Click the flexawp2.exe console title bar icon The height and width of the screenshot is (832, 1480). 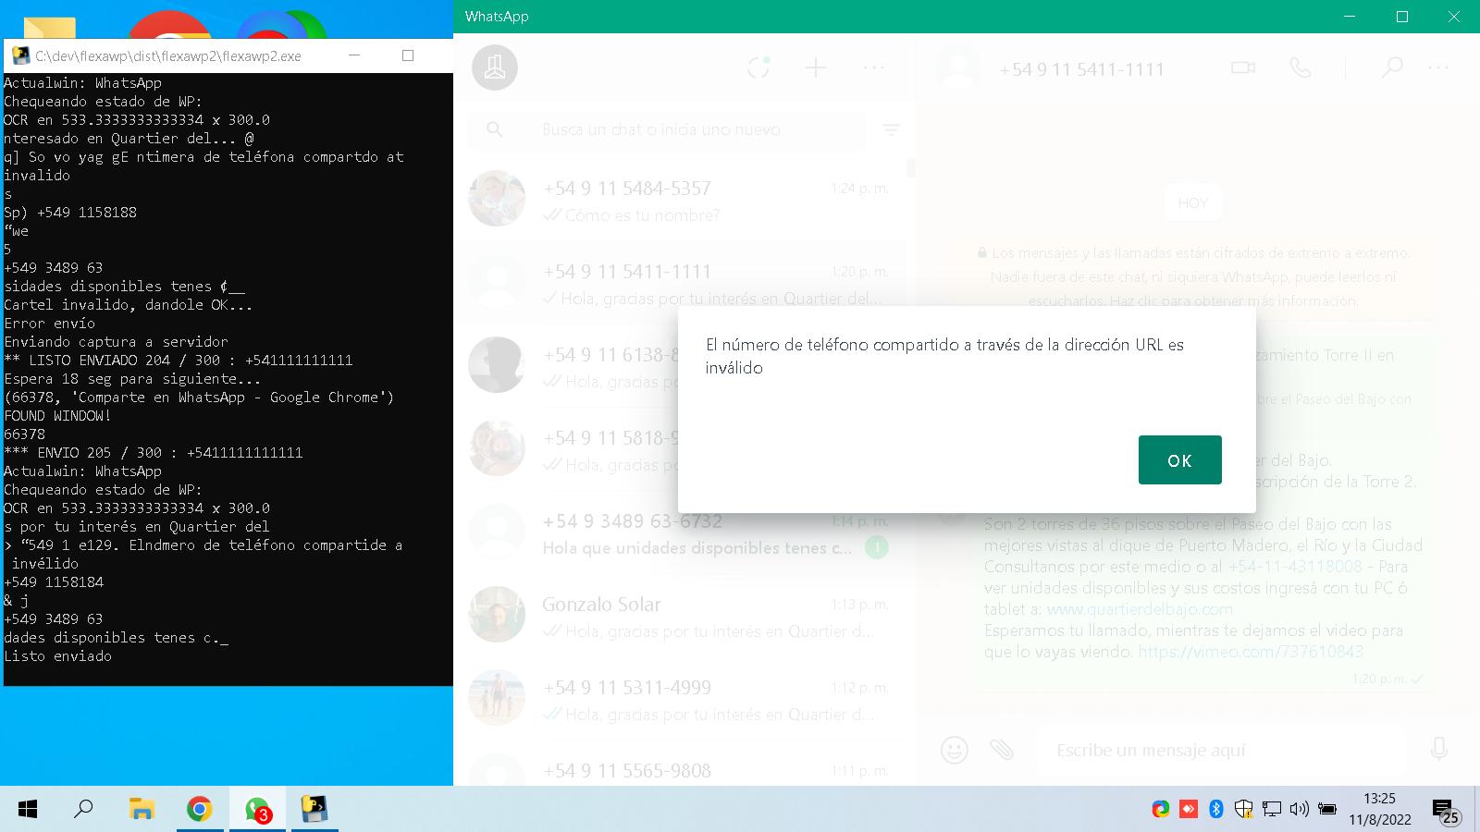coord(19,55)
